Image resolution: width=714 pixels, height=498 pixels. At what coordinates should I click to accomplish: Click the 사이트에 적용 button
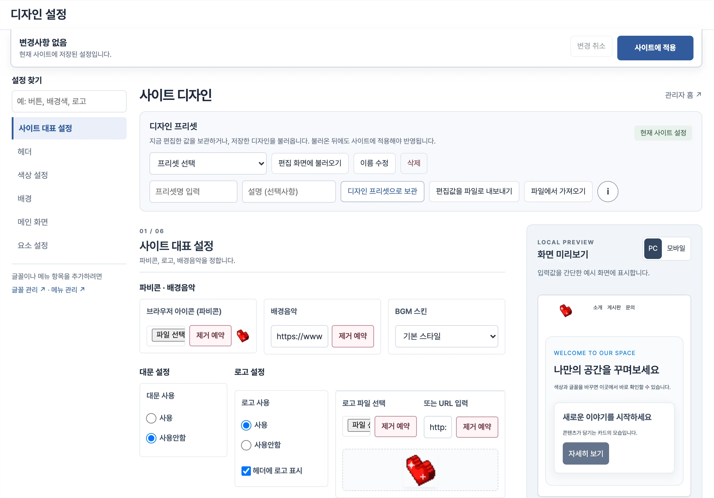point(655,48)
